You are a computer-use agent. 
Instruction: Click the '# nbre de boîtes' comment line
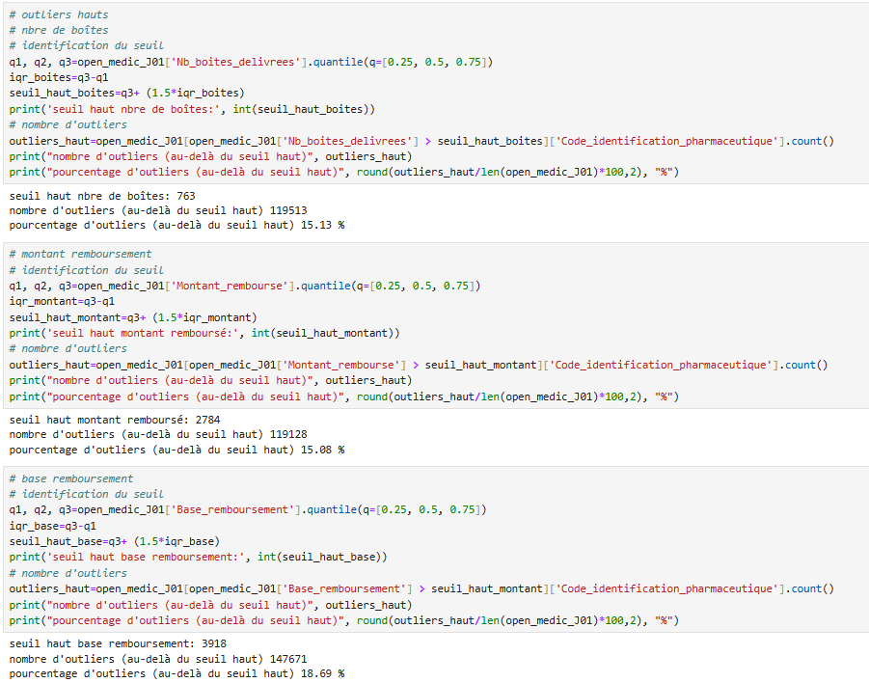pyautogui.click(x=59, y=30)
